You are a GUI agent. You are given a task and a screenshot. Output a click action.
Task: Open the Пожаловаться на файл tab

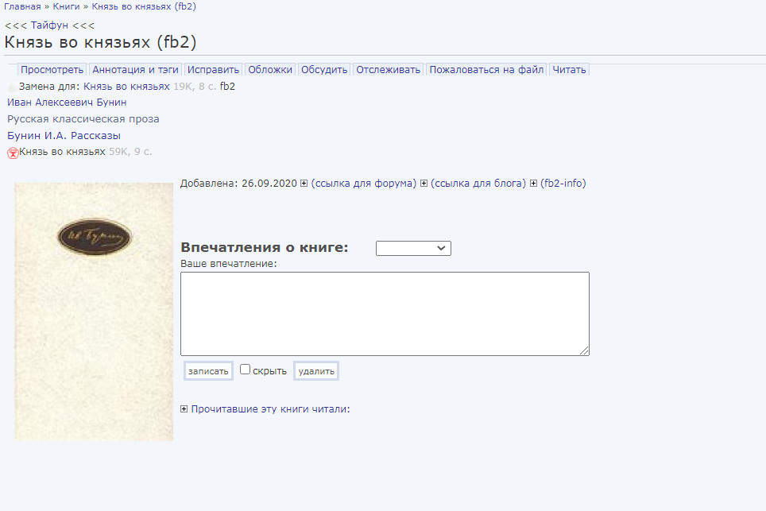click(x=486, y=70)
